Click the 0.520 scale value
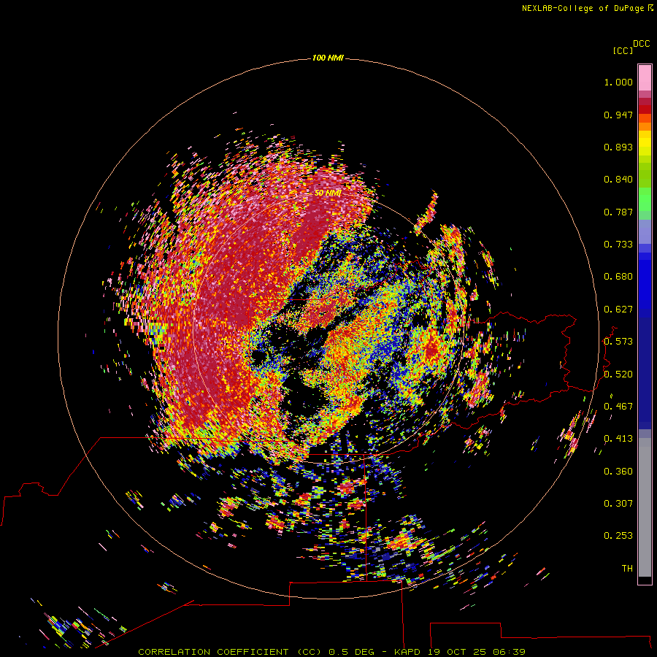This screenshot has height=657, width=657. click(x=618, y=374)
